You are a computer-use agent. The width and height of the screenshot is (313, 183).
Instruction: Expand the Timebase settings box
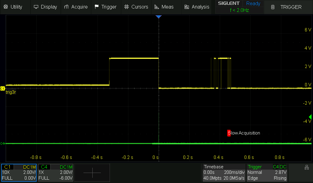pyautogui.click(x=224, y=173)
